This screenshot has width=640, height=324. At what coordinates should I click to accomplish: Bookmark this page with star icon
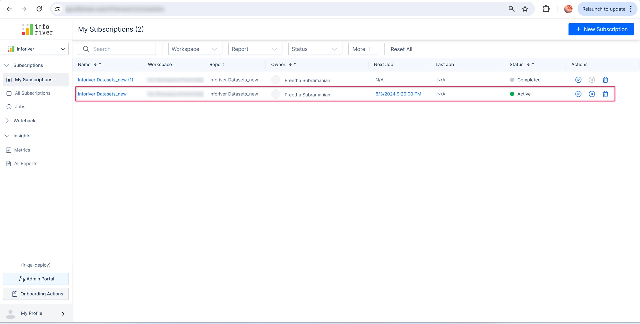[525, 9]
